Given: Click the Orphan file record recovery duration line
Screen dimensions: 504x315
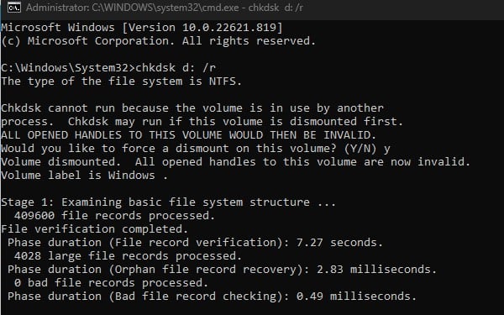Looking at the screenshot, I should (x=222, y=270).
